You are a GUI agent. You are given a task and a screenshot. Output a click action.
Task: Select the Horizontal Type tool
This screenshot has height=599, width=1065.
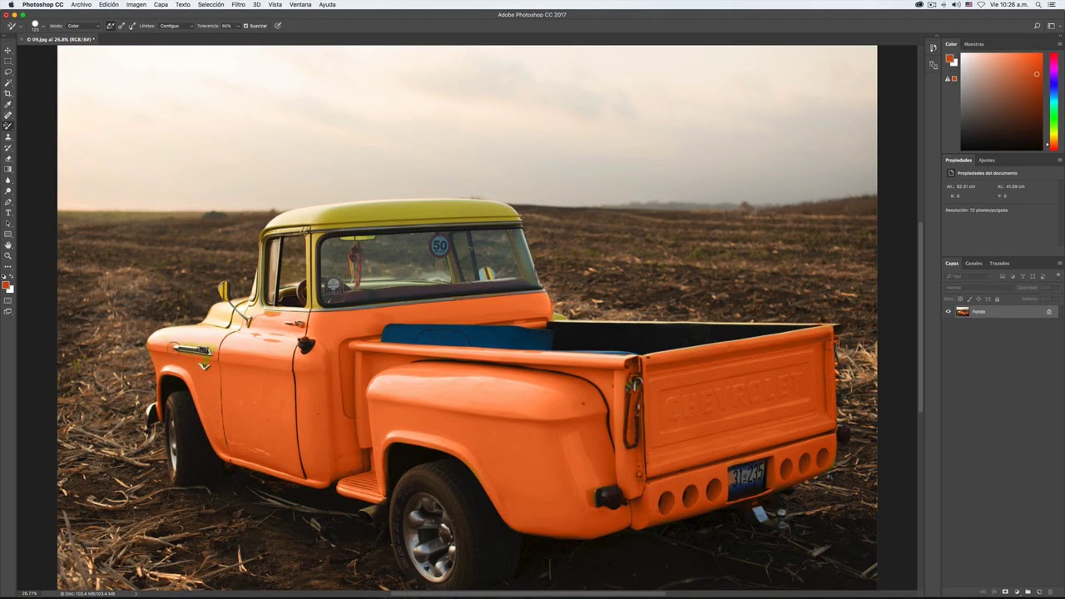coord(8,212)
